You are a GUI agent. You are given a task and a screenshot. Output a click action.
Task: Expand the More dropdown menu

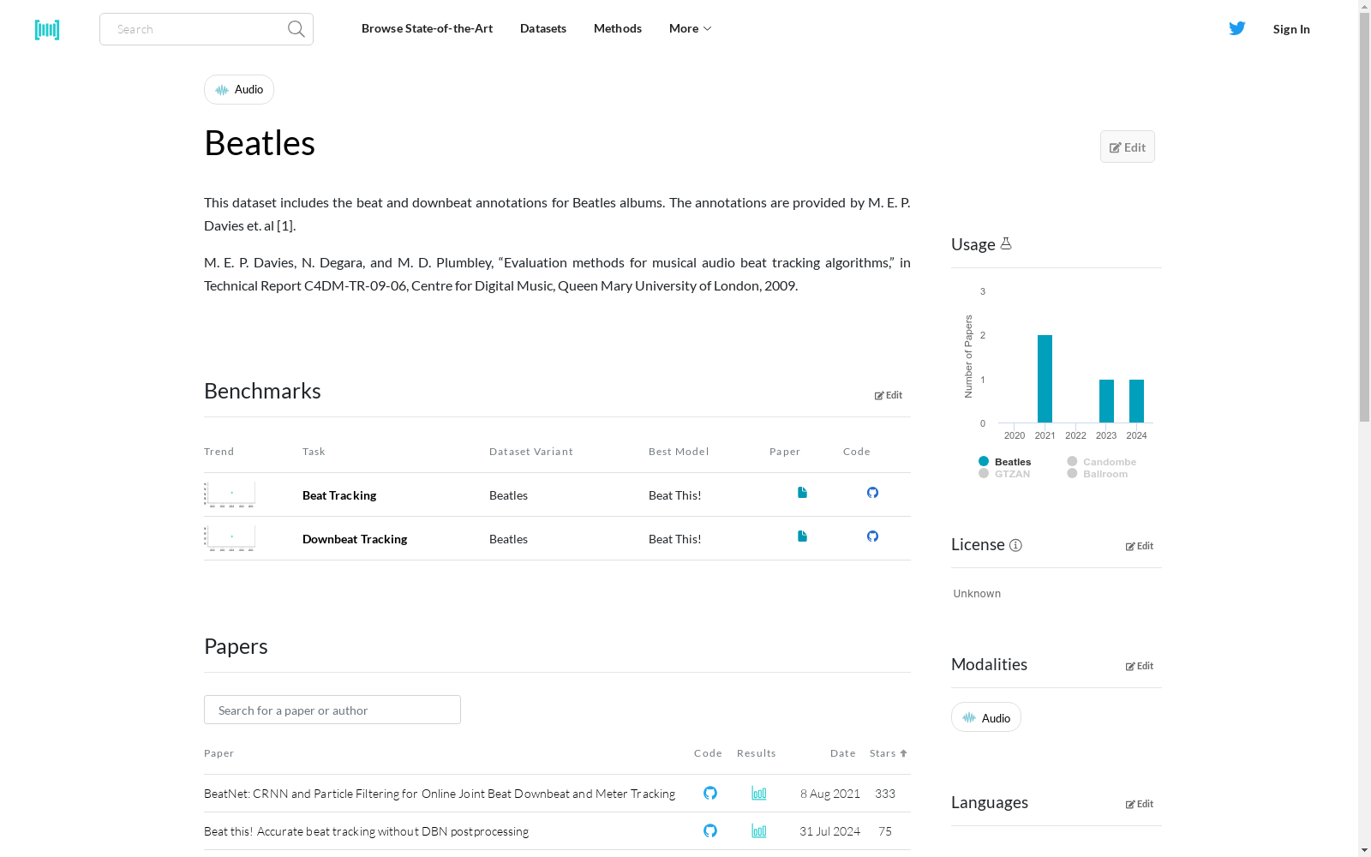coord(690,28)
